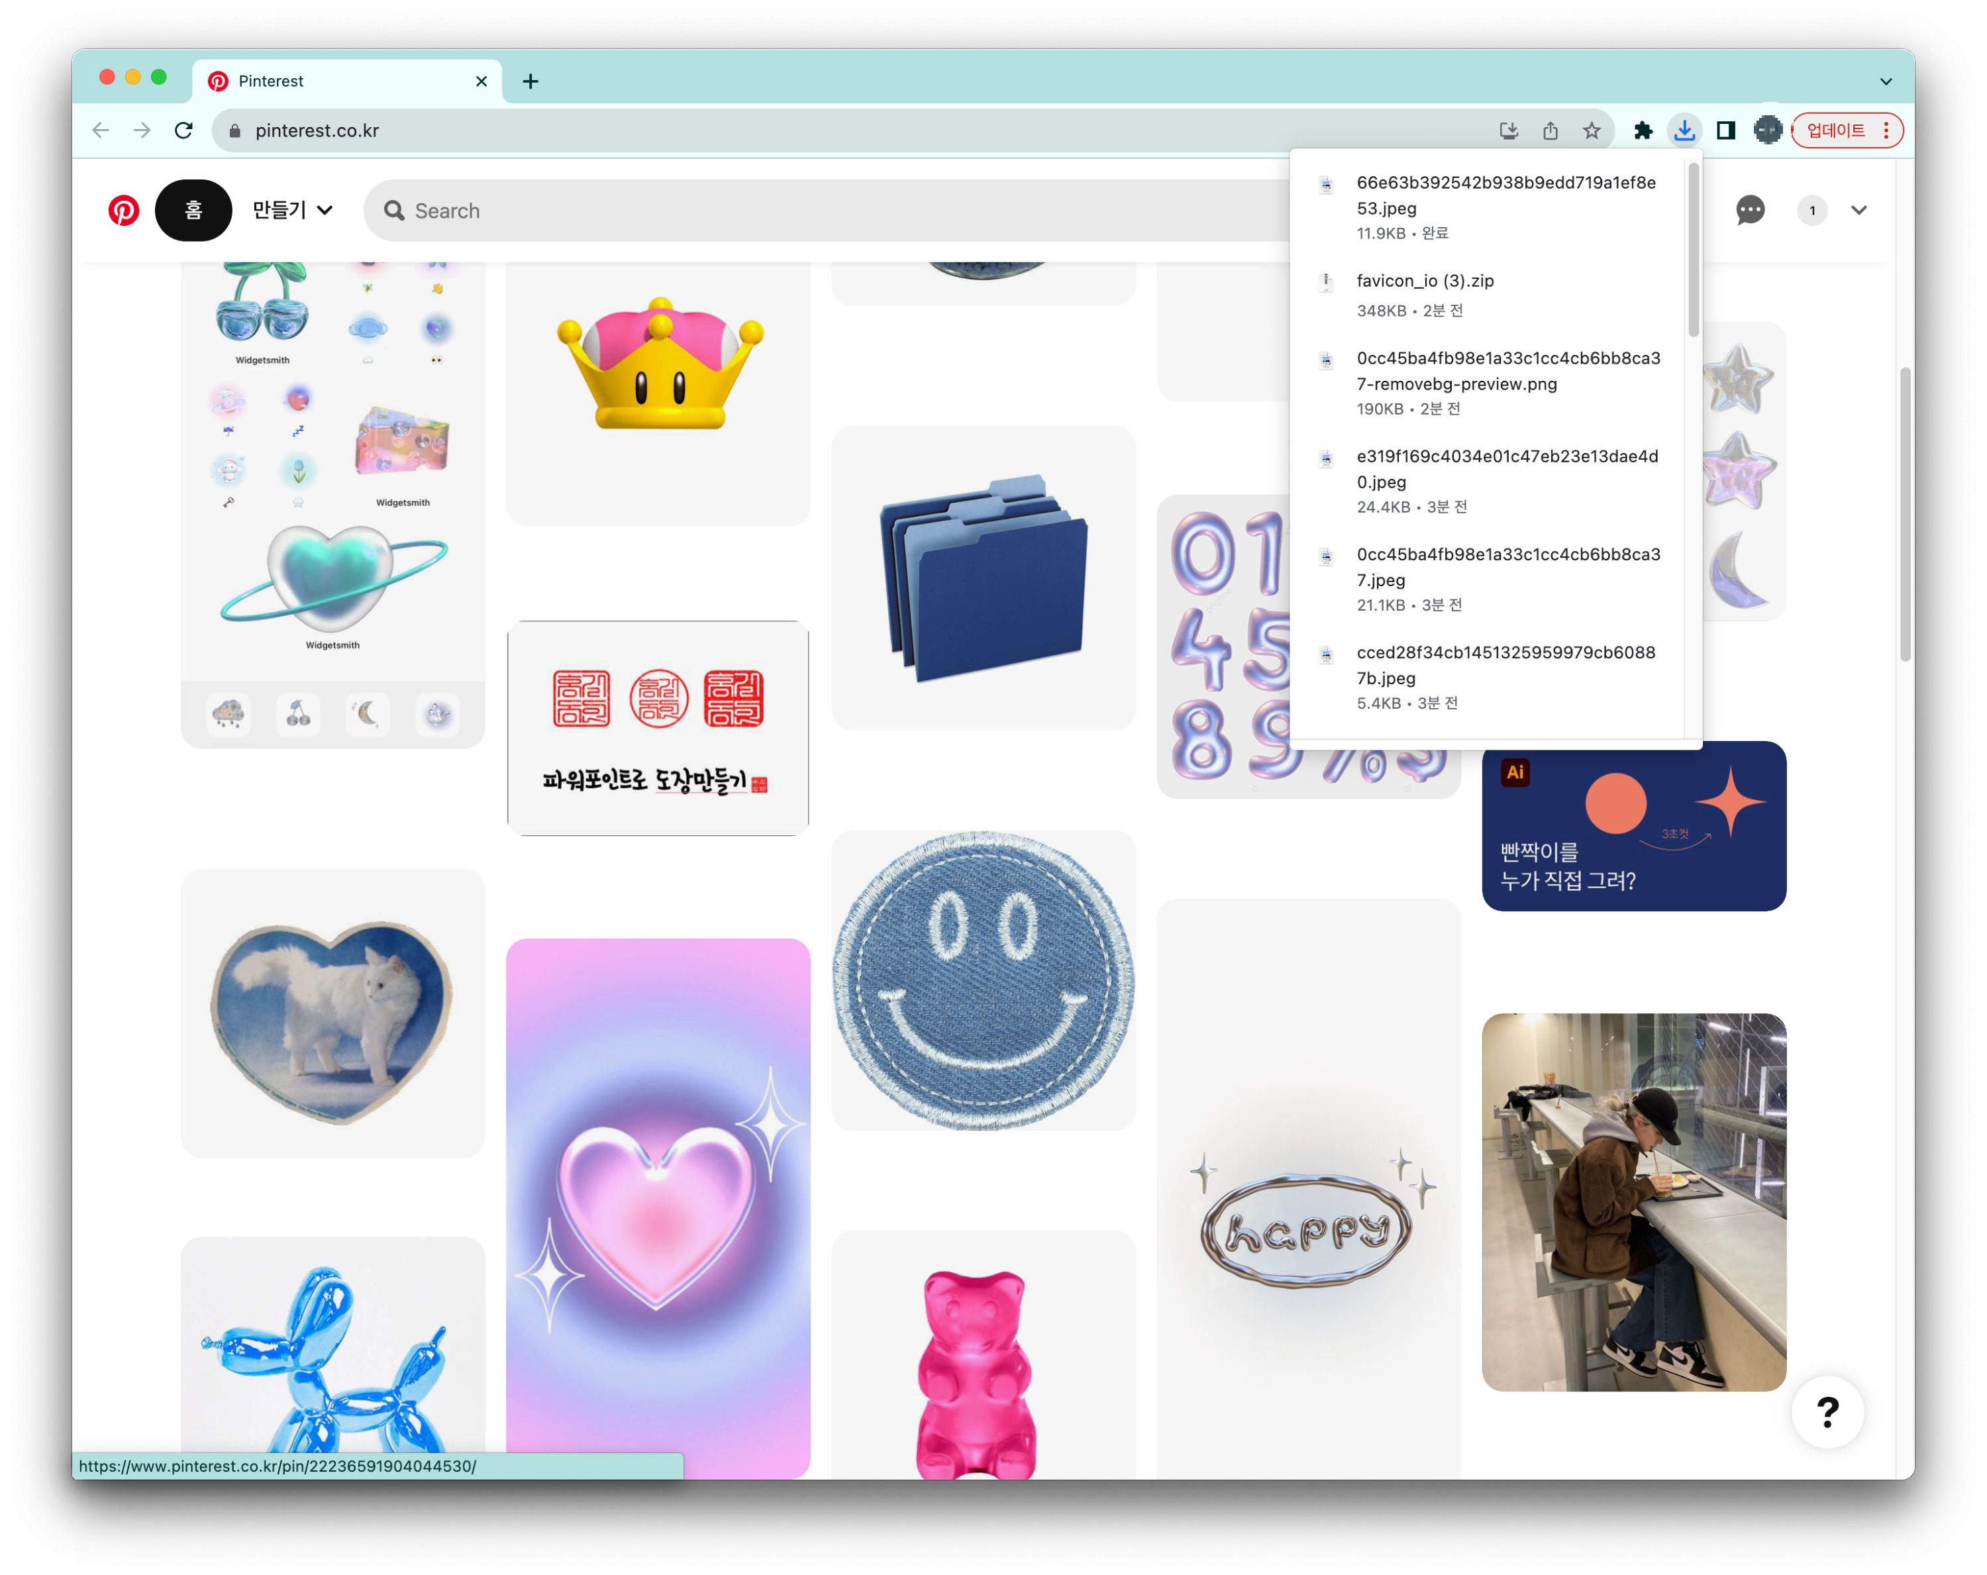Click the Pinterest logo icon
This screenshot has width=1987, height=1575.
click(x=123, y=210)
